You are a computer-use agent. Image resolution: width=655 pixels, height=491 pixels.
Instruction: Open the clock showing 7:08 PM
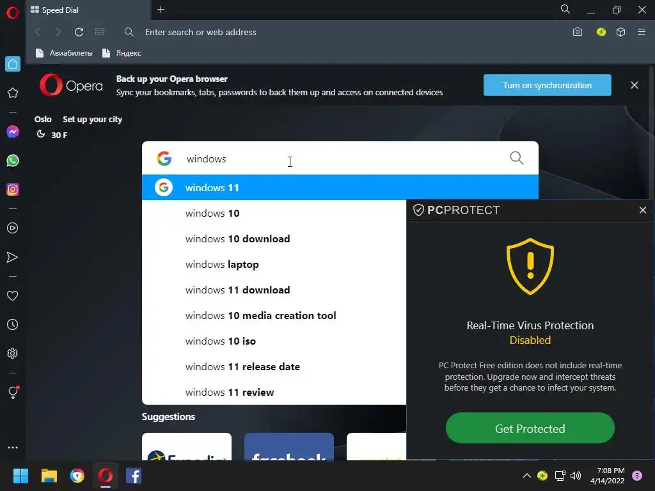608,476
